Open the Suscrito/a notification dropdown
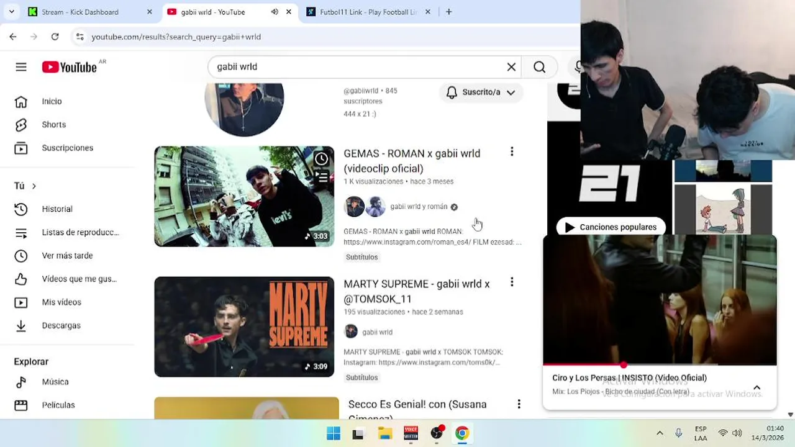 (481, 93)
